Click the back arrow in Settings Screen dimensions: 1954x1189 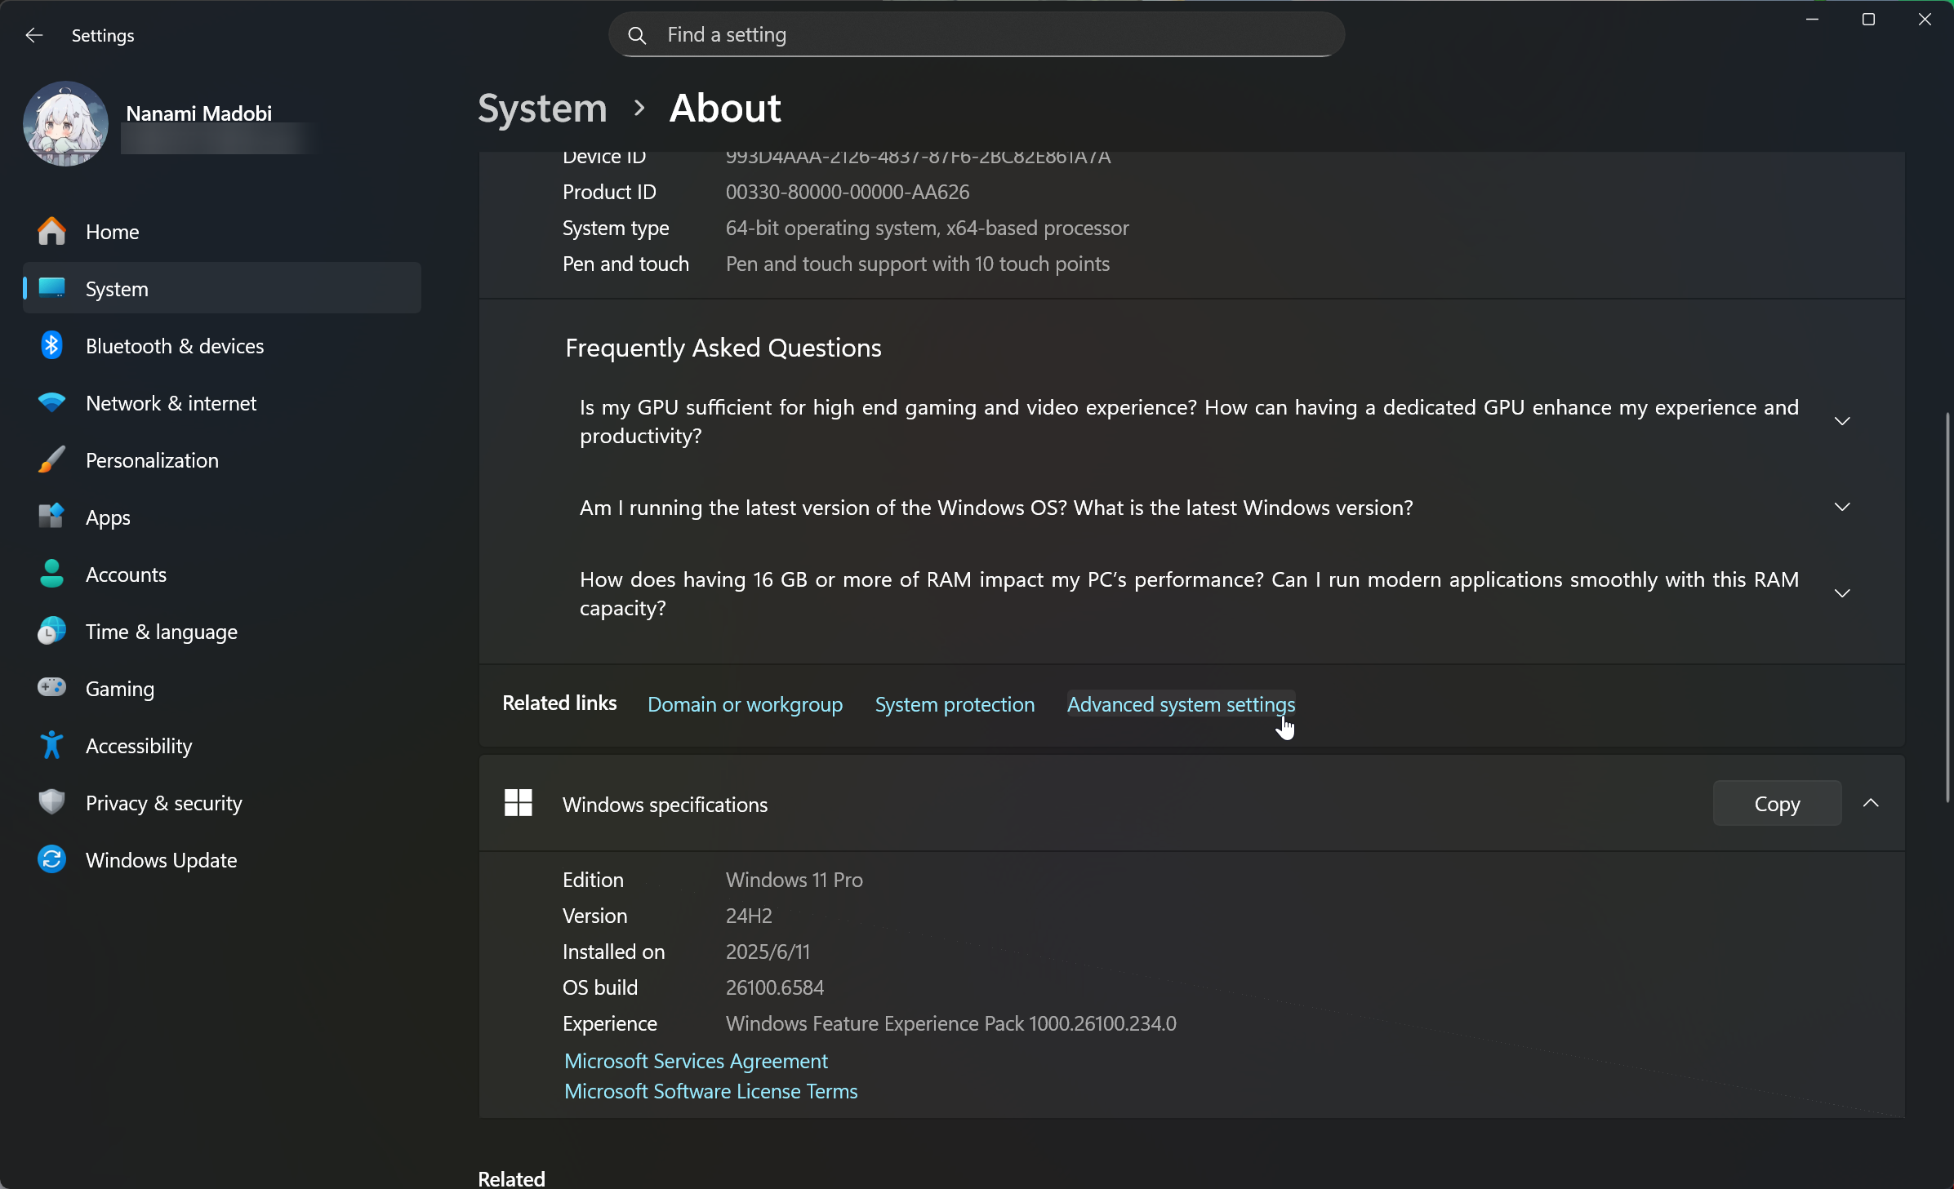point(33,35)
